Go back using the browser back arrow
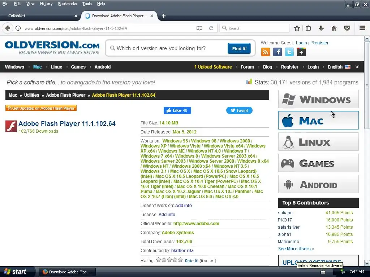 point(7,28)
